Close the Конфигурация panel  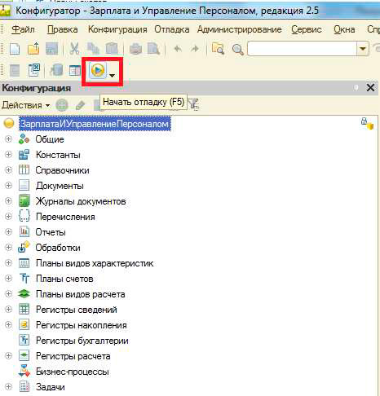click(370, 88)
